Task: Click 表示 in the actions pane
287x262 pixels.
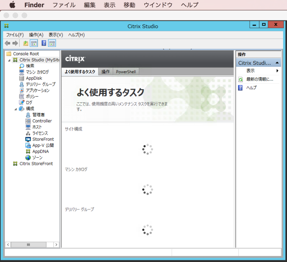Action: pyautogui.click(x=250, y=71)
